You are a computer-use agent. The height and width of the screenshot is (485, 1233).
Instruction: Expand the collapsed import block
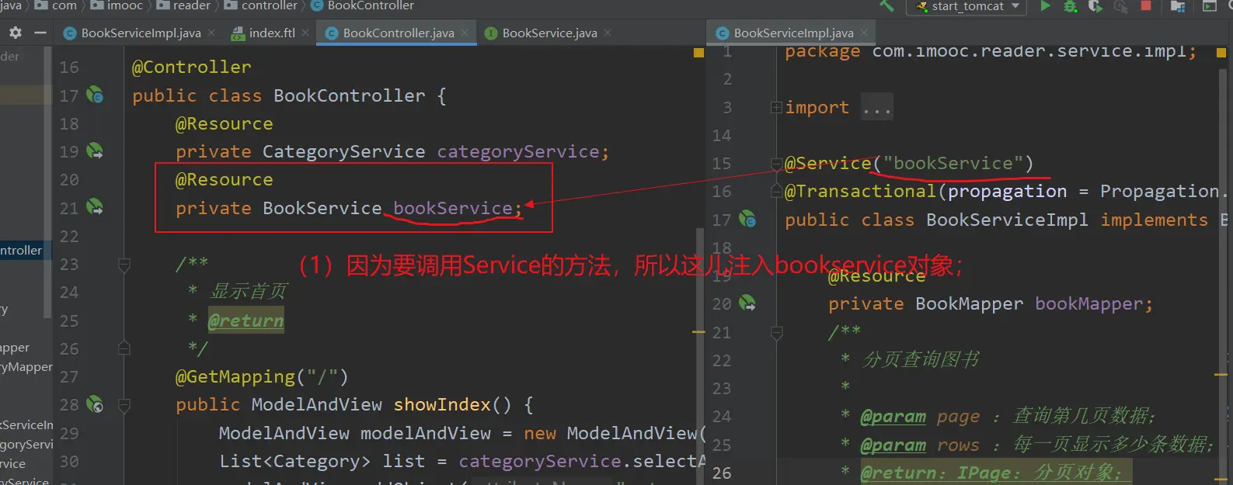coord(776,107)
